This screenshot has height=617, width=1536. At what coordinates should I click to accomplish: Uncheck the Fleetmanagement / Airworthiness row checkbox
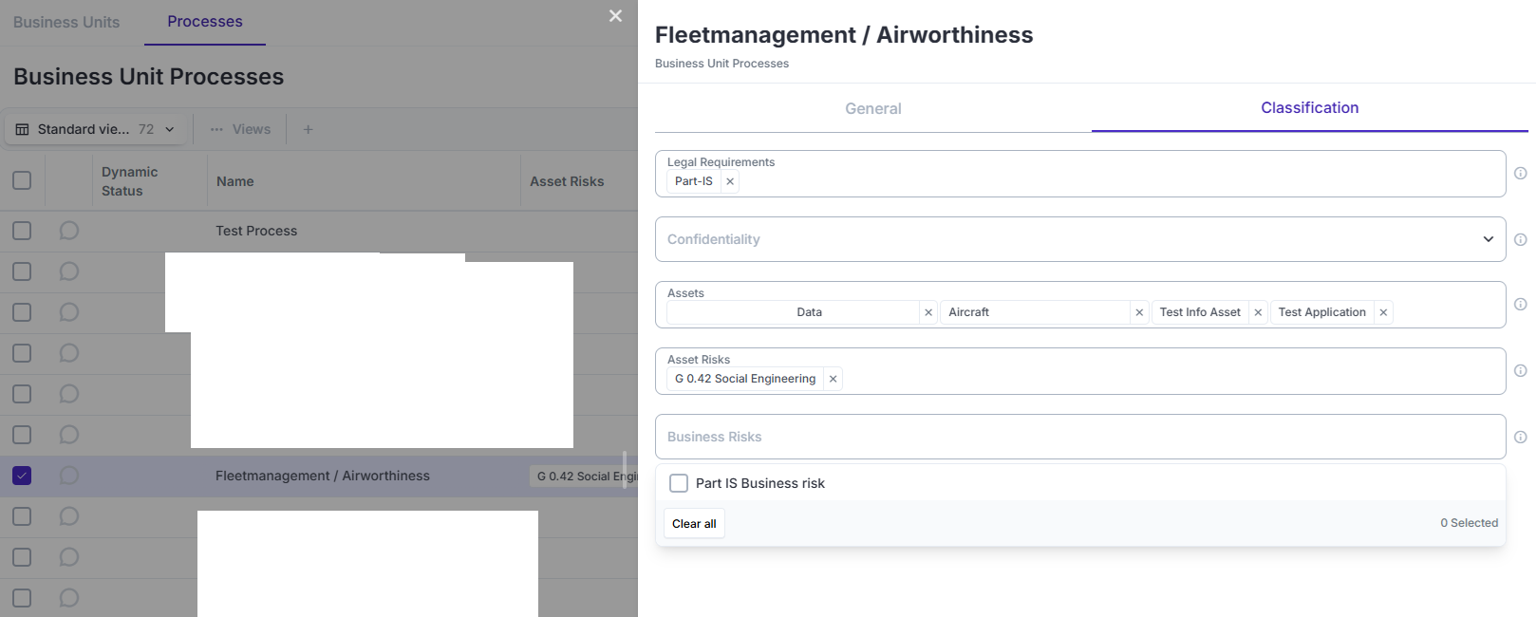(x=22, y=476)
